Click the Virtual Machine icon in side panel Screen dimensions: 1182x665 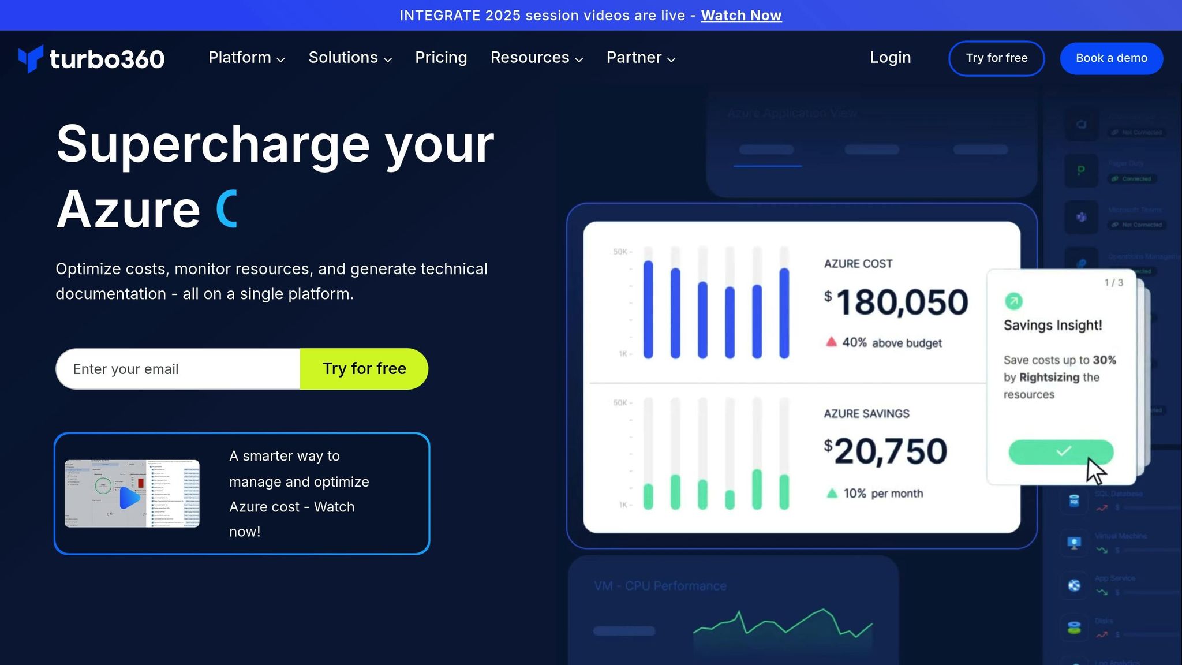1074,543
